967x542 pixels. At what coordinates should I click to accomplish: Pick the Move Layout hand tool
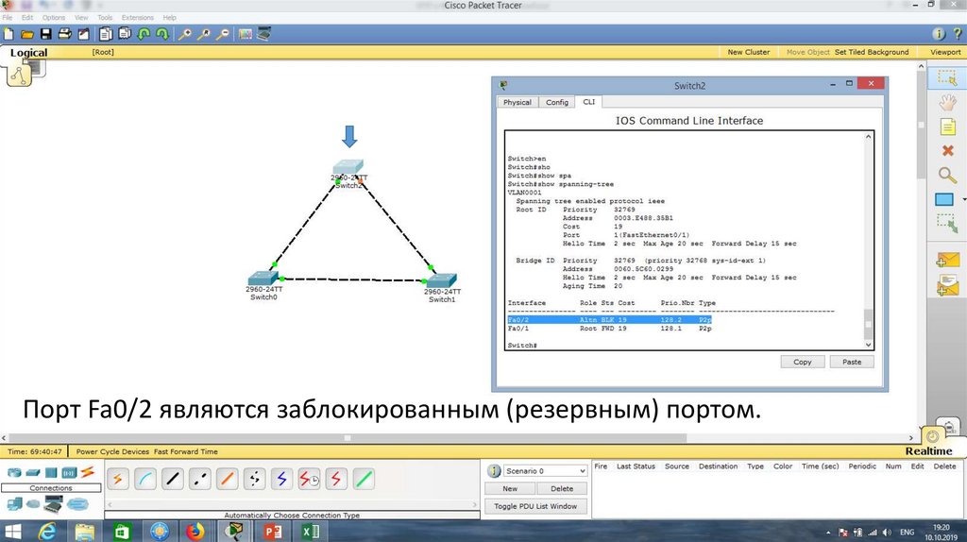point(947,102)
